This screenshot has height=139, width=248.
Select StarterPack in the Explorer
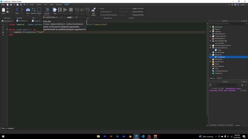click(x=219, y=59)
